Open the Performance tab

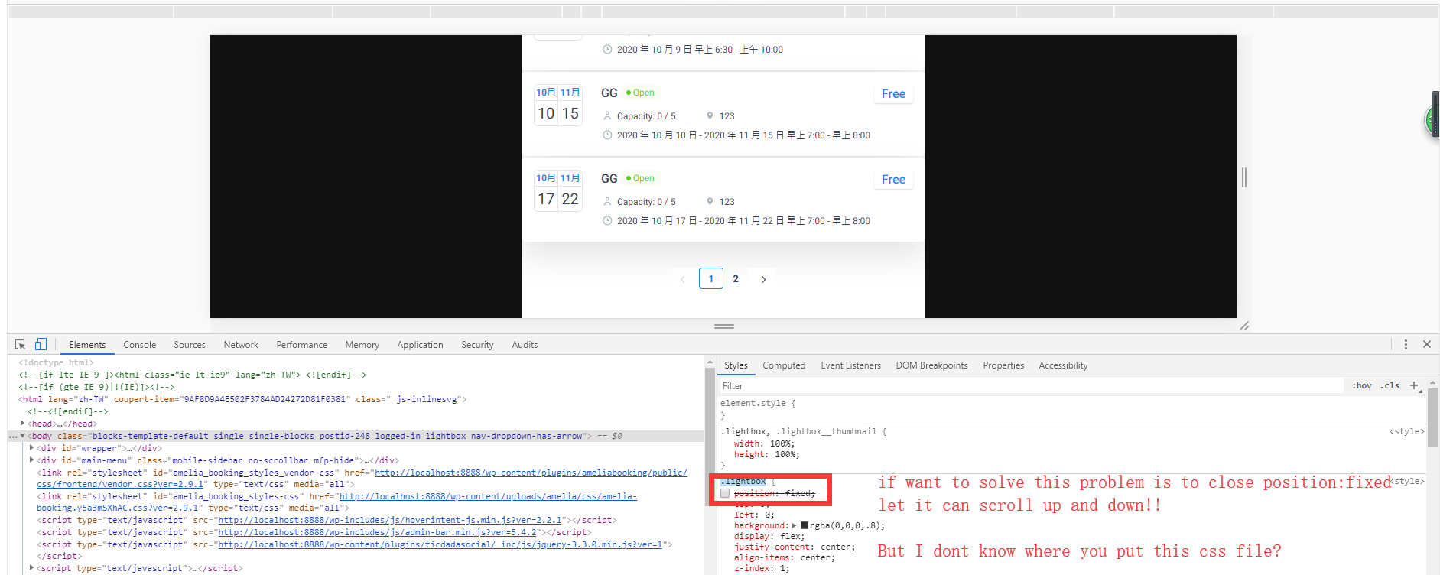coord(302,345)
